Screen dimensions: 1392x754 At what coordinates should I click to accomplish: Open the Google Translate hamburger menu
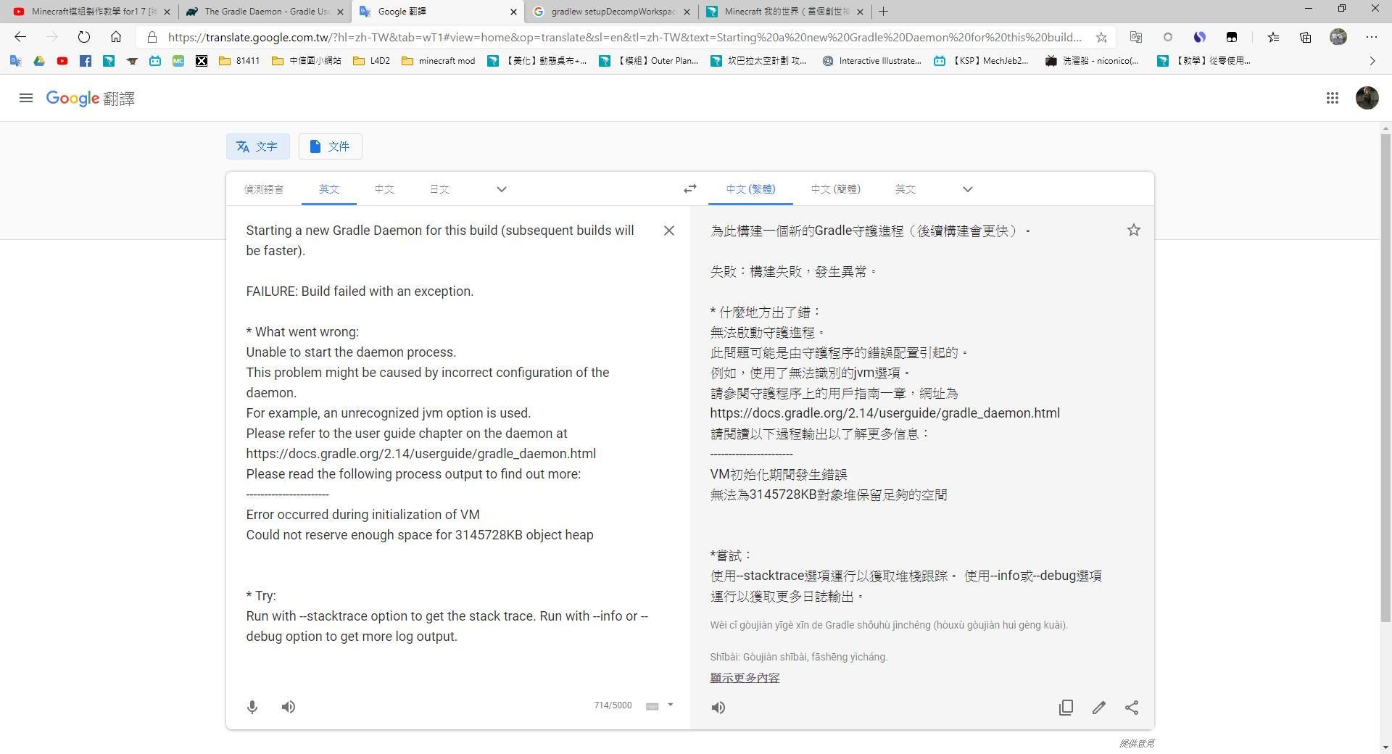pyautogui.click(x=25, y=98)
